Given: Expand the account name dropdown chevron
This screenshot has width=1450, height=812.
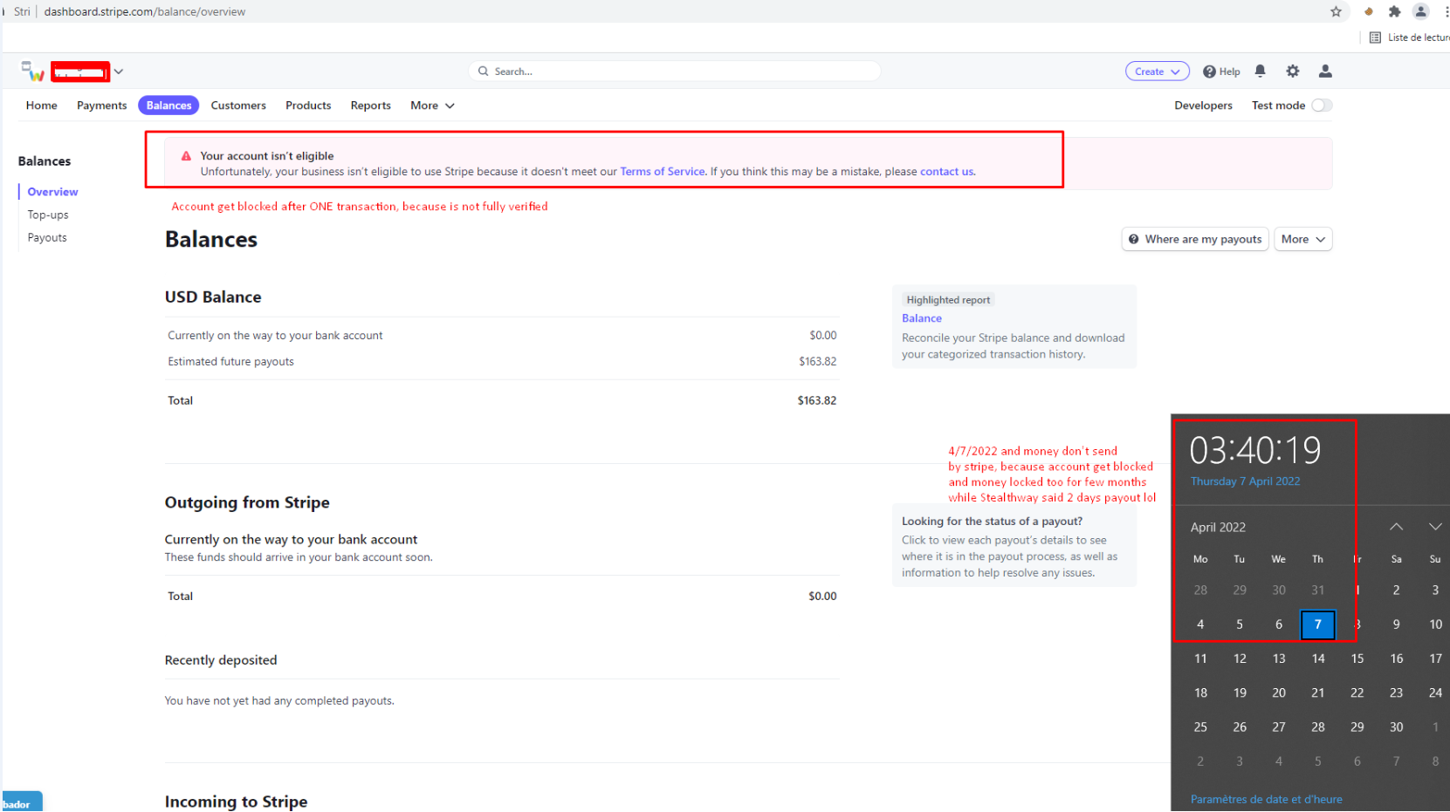Looking at the screenshot, I should tap(119, 72).
